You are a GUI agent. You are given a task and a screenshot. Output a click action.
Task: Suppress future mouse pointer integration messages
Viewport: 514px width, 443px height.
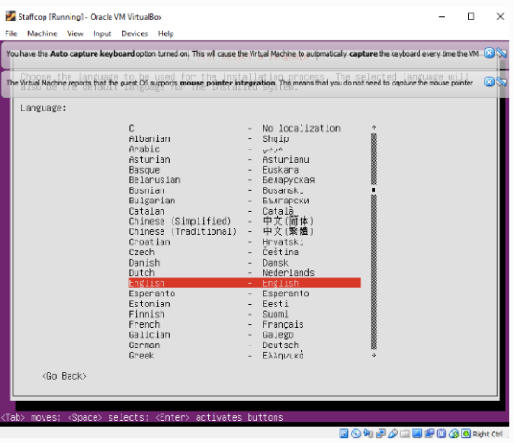point(502,82)
